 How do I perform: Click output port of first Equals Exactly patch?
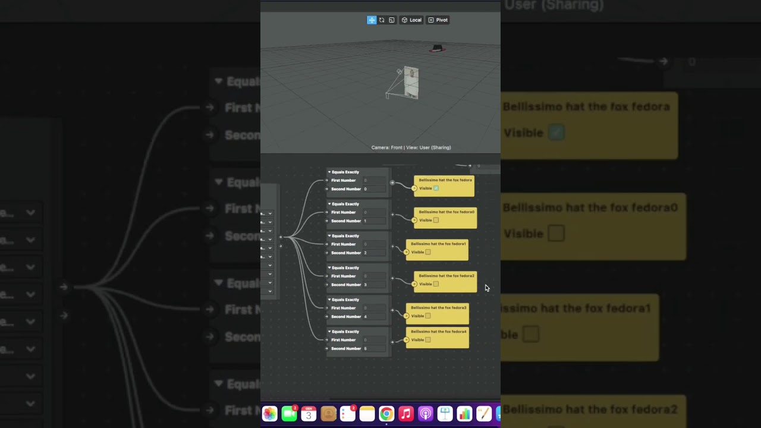(392, 182)
